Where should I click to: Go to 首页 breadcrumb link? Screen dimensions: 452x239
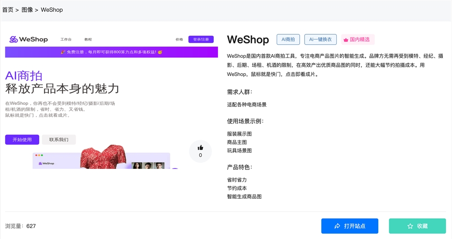click(8, 10)
